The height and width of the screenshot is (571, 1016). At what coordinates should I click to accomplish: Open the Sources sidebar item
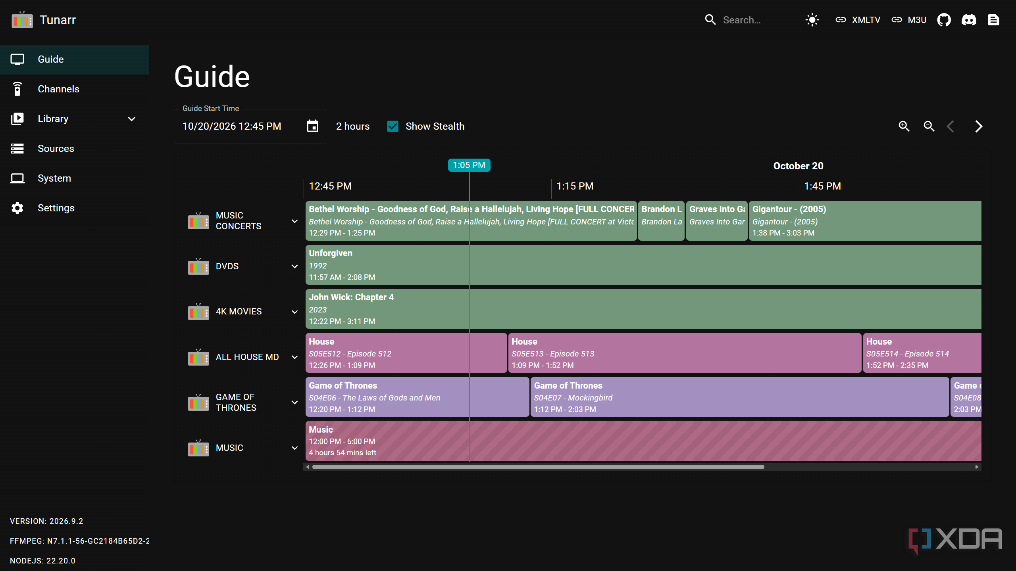[74, 149]
